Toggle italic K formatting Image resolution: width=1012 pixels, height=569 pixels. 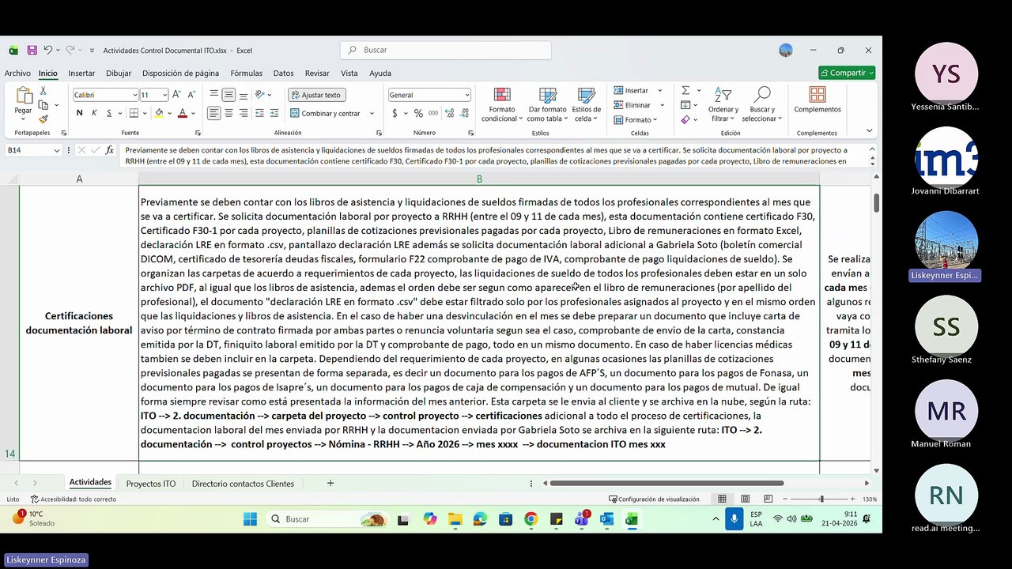[x=94, y=113]
